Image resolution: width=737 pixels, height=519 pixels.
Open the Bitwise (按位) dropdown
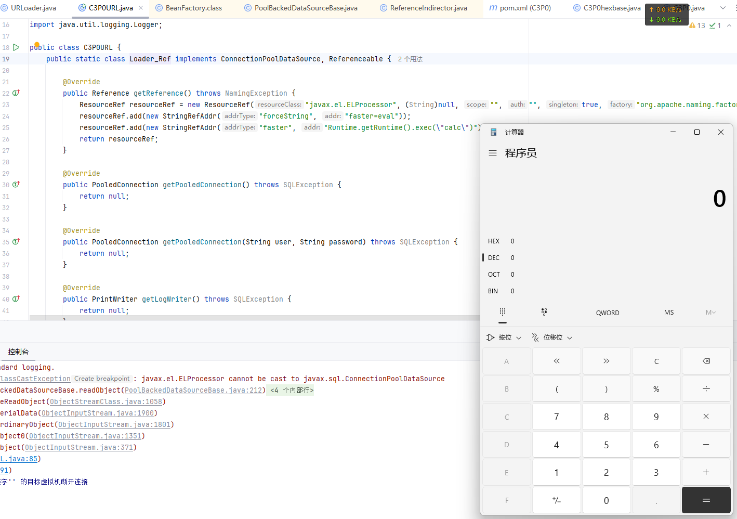pos(504,338)
